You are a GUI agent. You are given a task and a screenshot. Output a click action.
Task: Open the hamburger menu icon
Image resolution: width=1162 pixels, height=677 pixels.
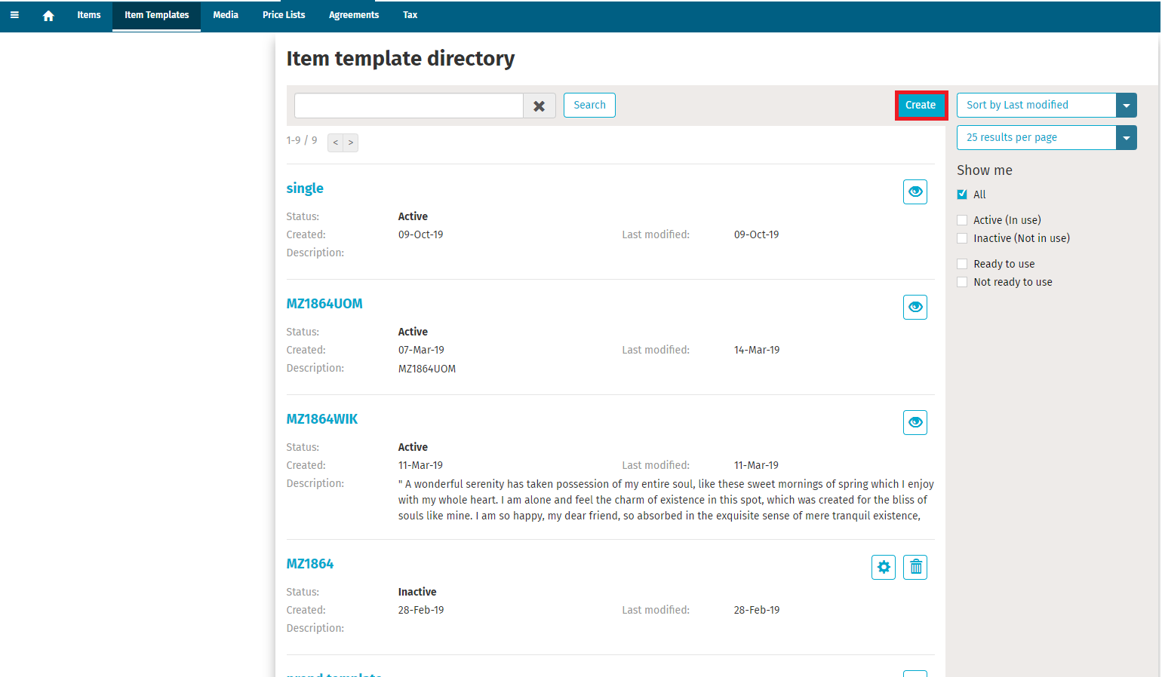pos(14,15)
